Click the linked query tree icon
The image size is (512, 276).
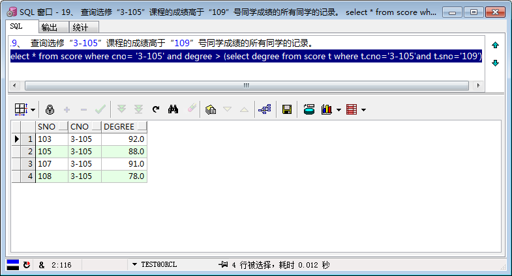[x=265, y=109]
